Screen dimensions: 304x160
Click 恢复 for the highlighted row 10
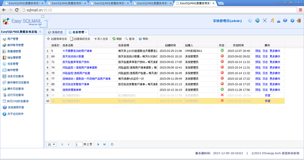(268, 101)
